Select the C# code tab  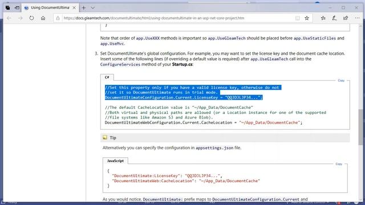[x=107, y=77]
